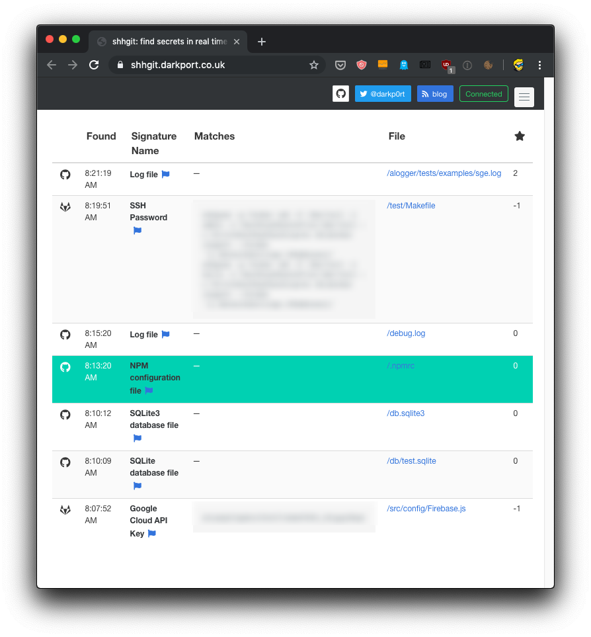
Task: Open the browser profile avatar menu
Action: pos(519,65)
